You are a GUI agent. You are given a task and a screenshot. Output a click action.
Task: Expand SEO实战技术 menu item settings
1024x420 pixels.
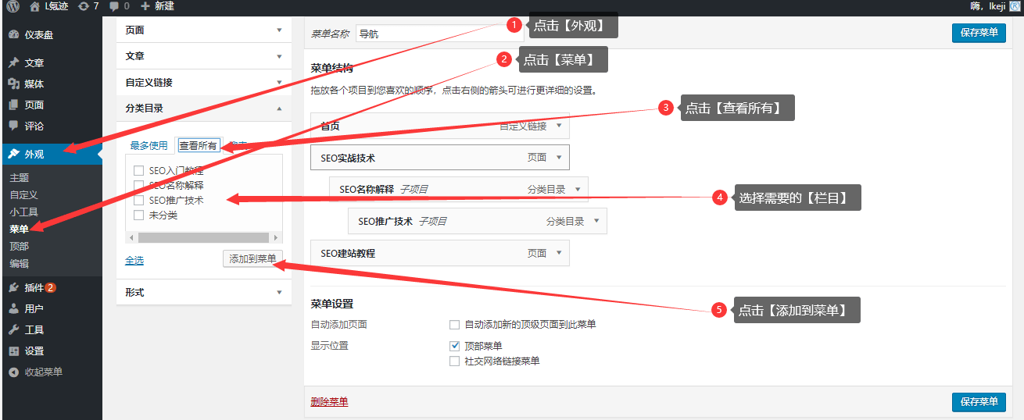click(x=559, y=158)
